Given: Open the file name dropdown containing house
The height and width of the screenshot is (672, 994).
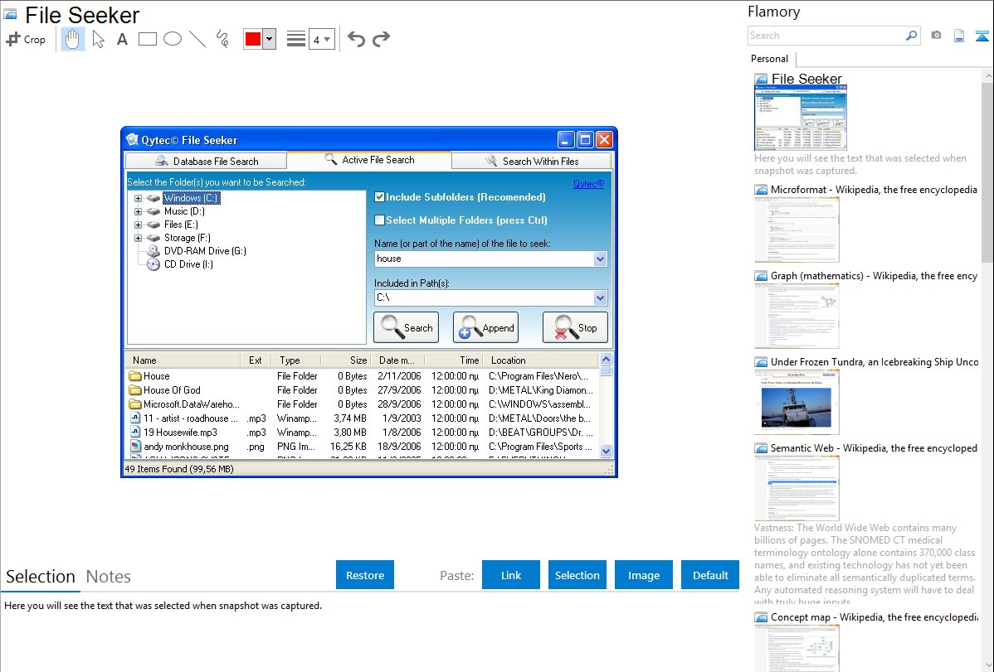Looking at the screenshot, I should click(x=600, y=259).
